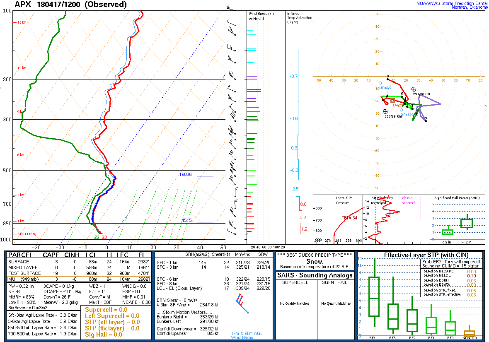
Task: Click the 'BRN Shear' value line
Action: pyautogui.click(x=177, y=300)
